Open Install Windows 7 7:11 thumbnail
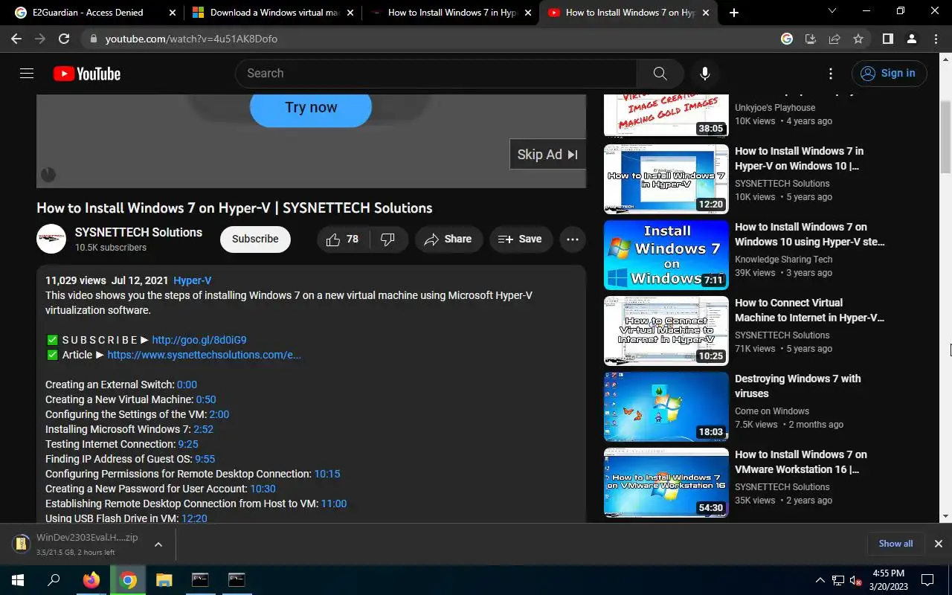Image resolution: width=952 pixels, height=595 pixels. click(666, 255)
